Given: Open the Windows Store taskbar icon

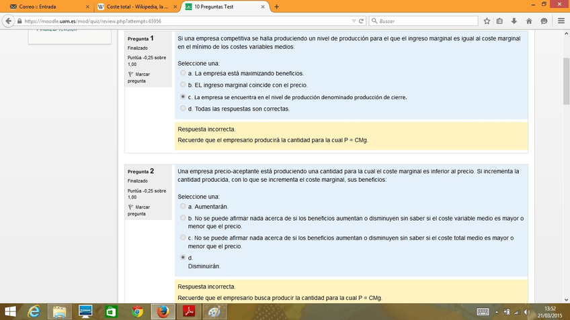Looking at the screenshot, I should (111, 312).
